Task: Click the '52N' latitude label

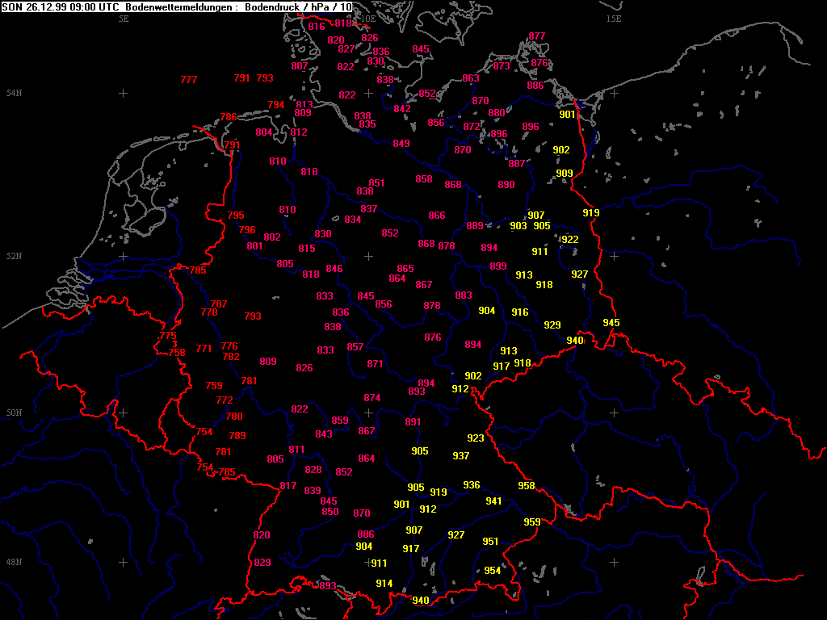Action: click(14, 257)
